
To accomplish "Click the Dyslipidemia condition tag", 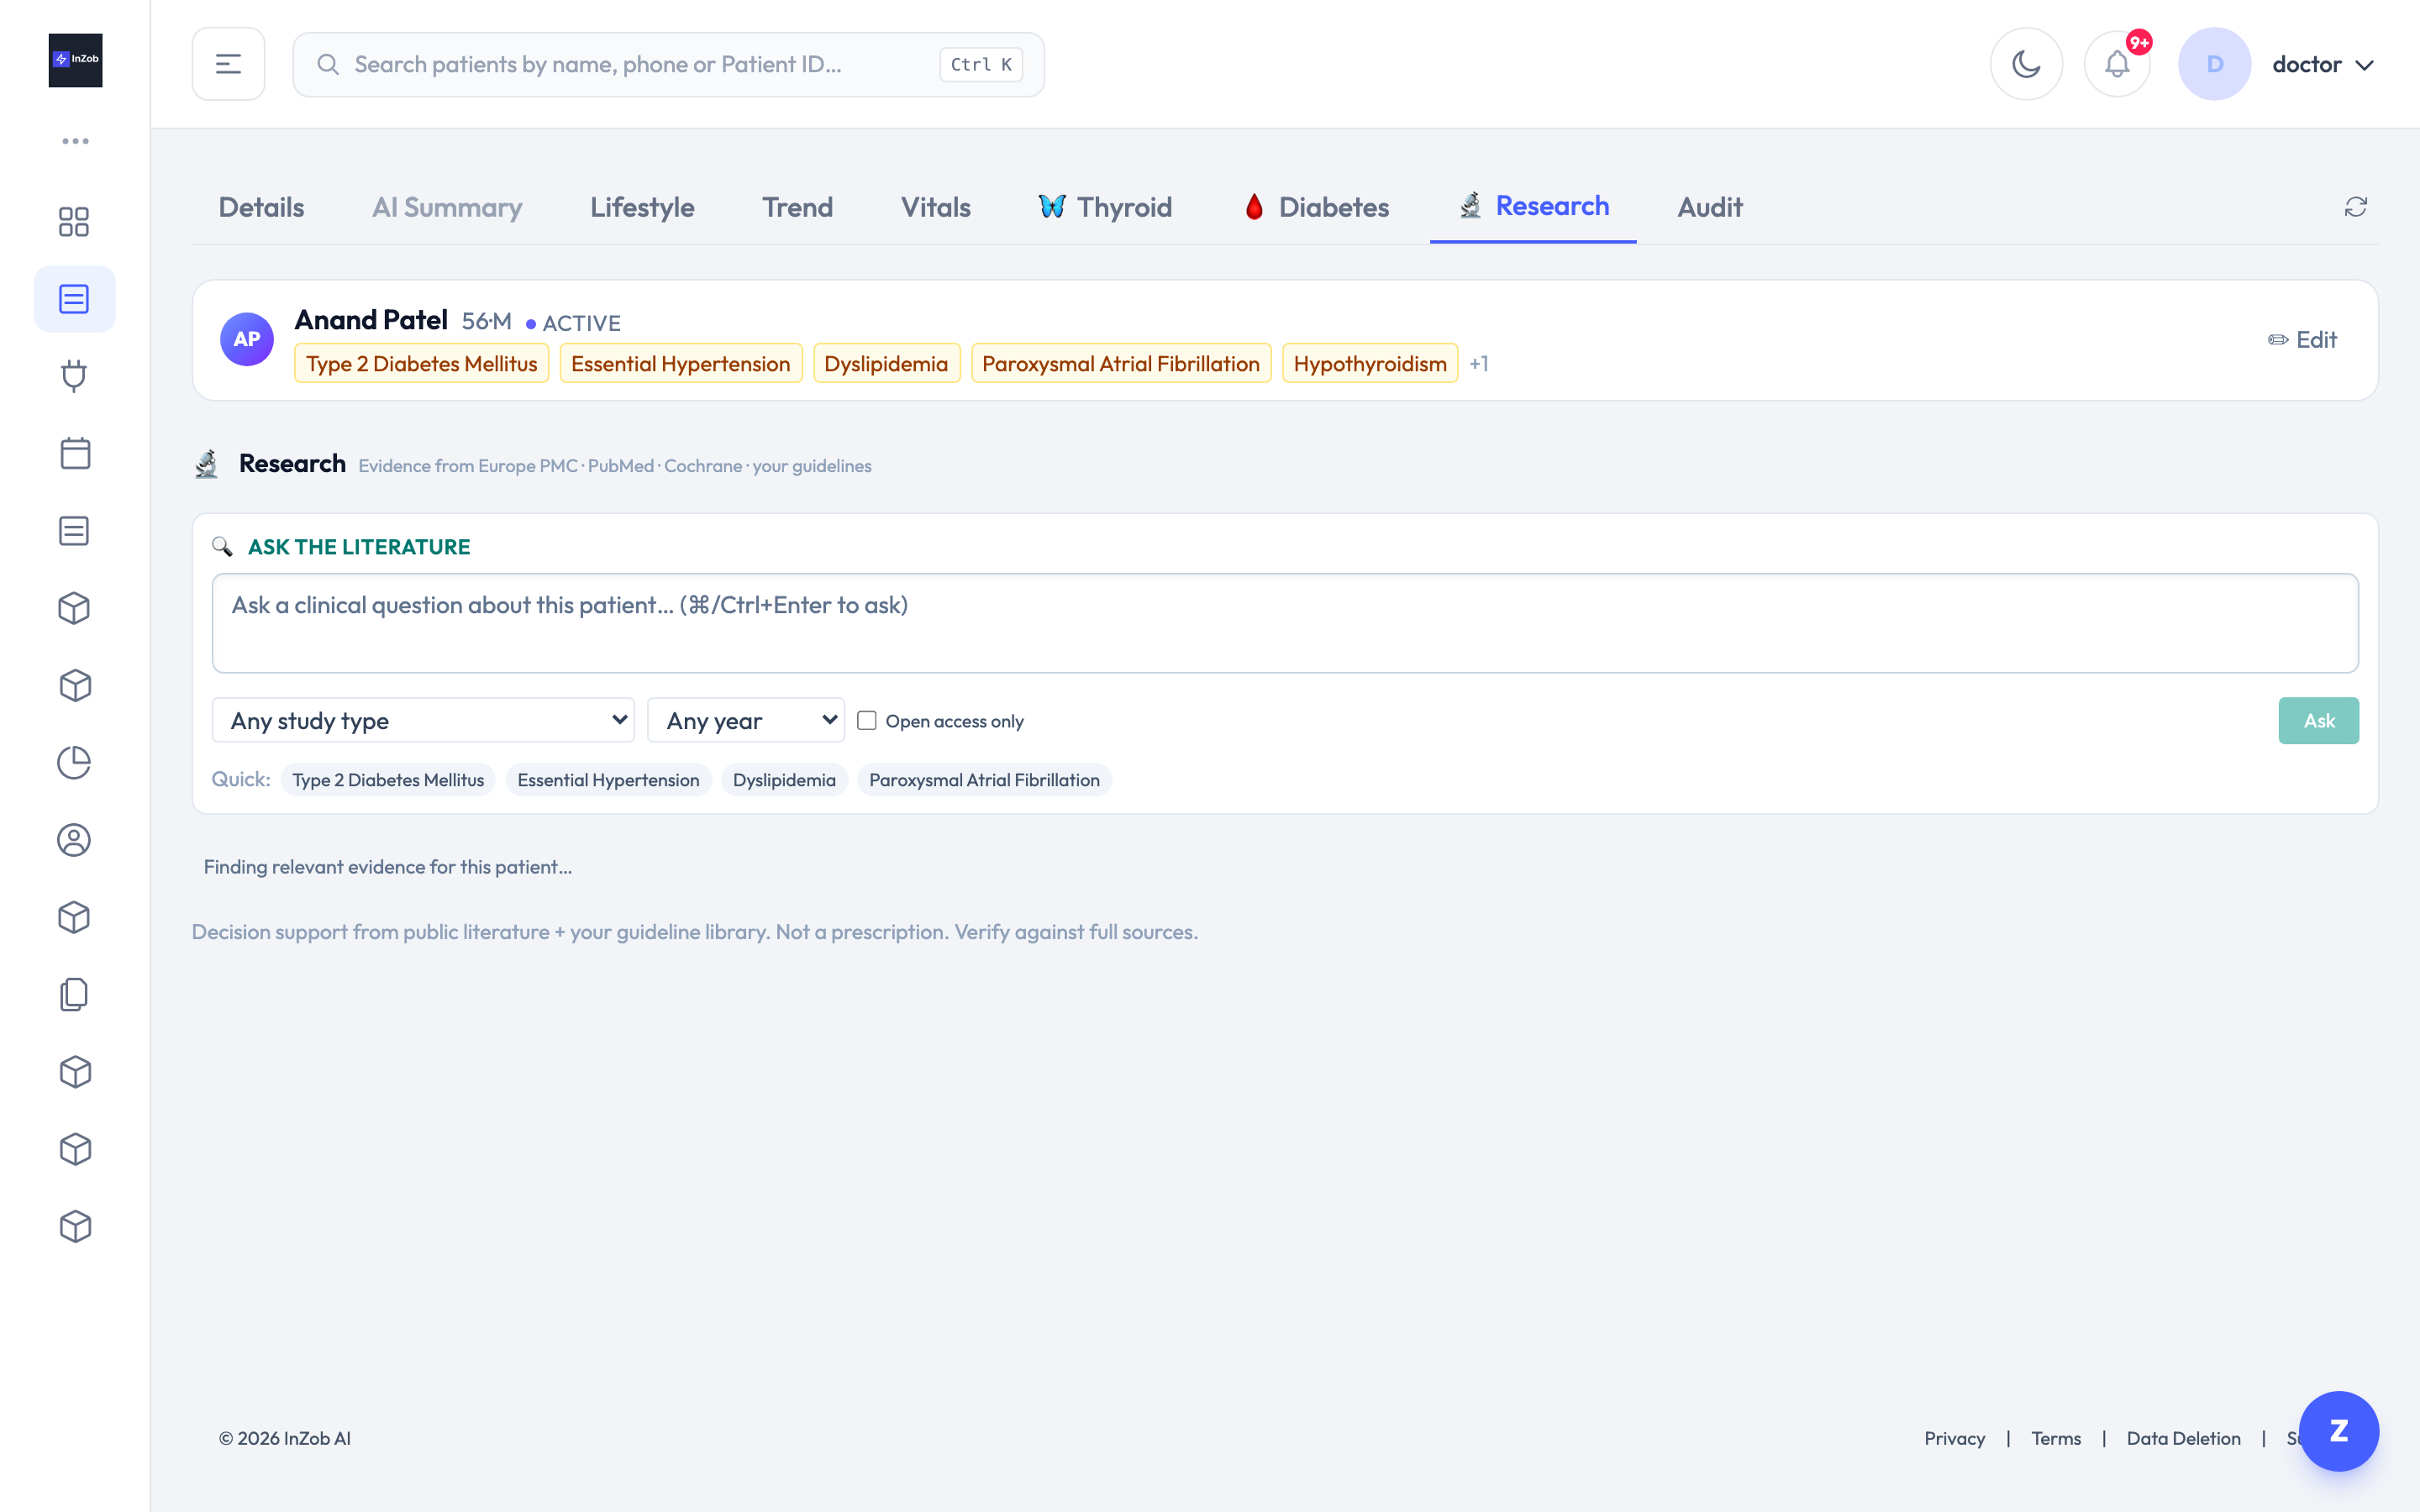I will [886, 363].
